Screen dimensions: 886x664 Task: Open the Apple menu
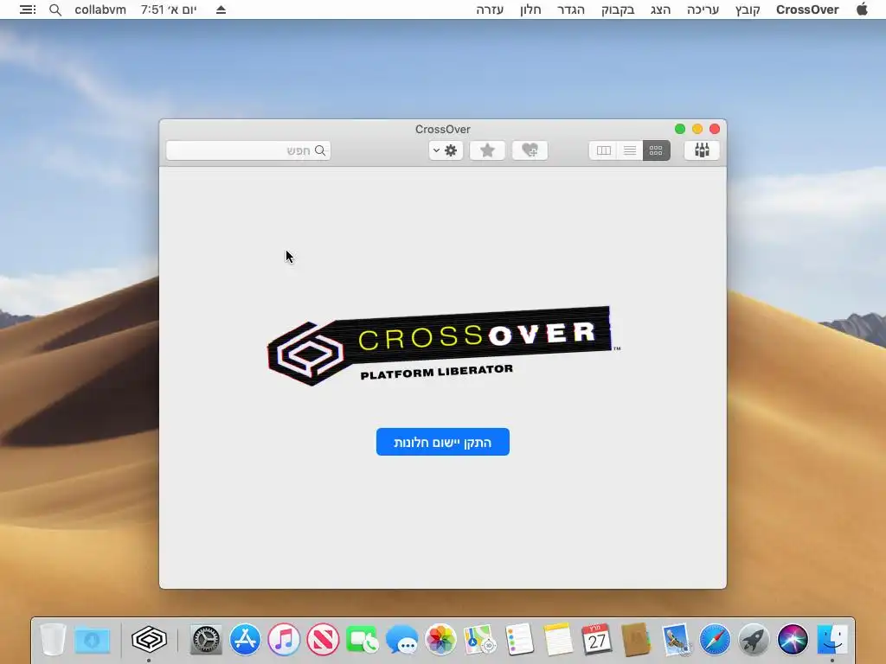click(862, 10)
